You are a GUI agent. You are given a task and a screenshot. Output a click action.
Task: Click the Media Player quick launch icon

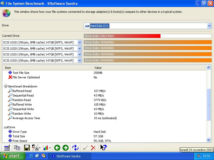pos(43,156)
